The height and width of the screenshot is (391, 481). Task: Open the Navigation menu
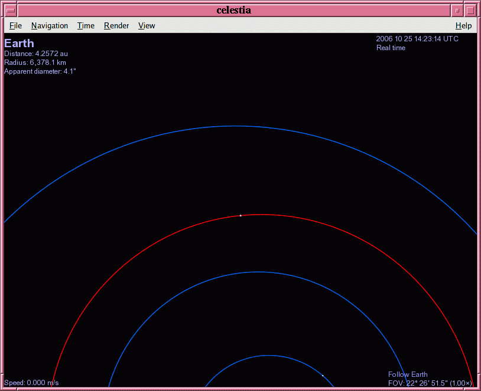(x=50, y=26)
